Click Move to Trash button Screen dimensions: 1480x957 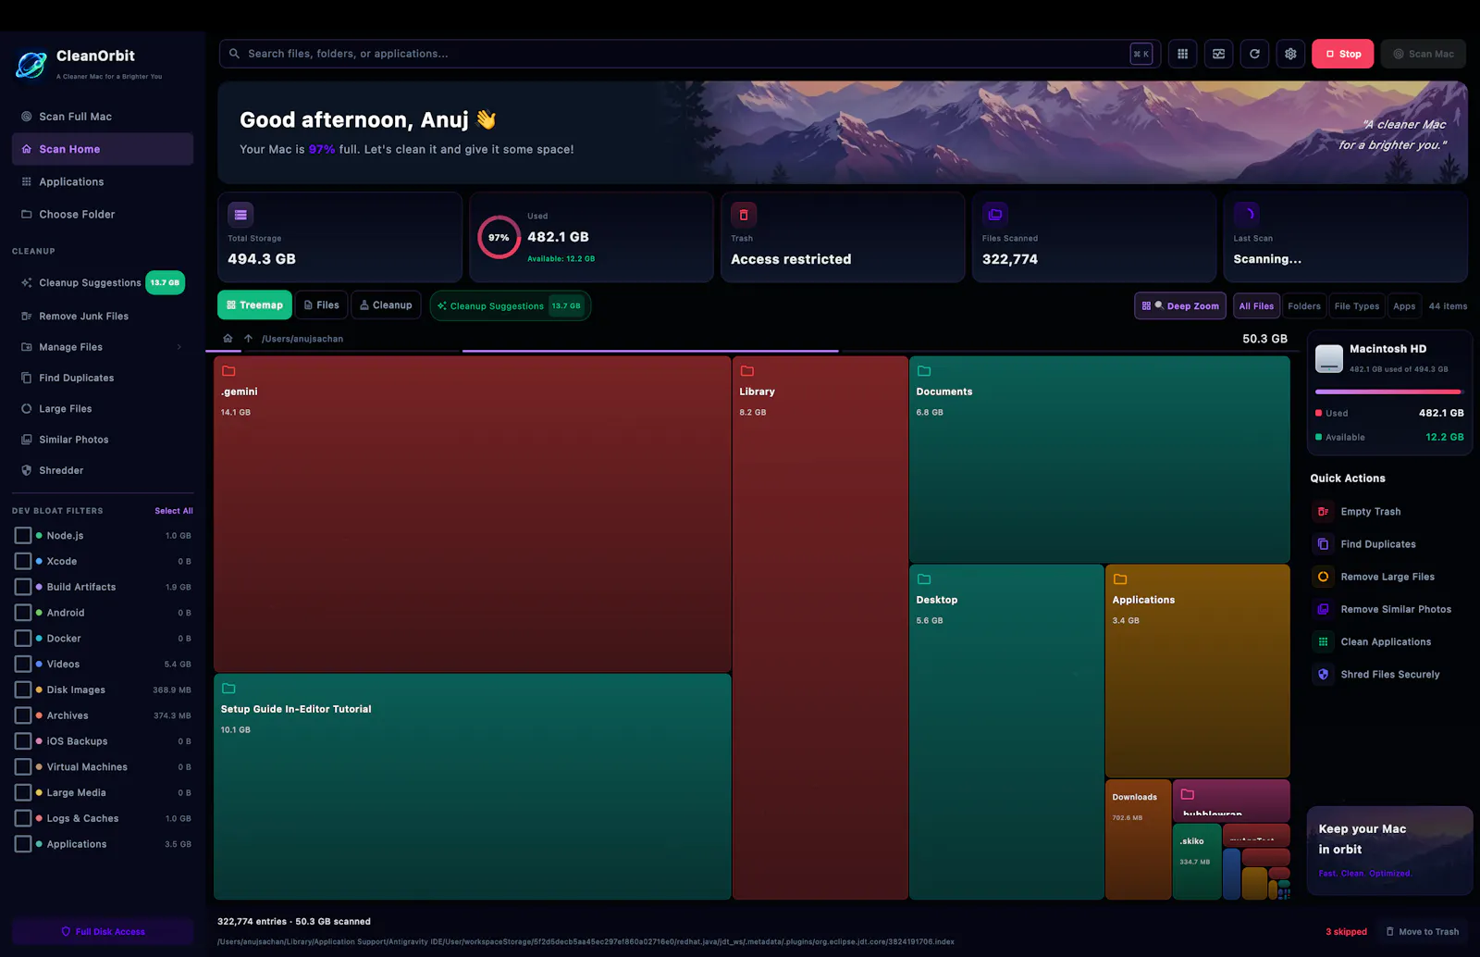coord(1423,932)
